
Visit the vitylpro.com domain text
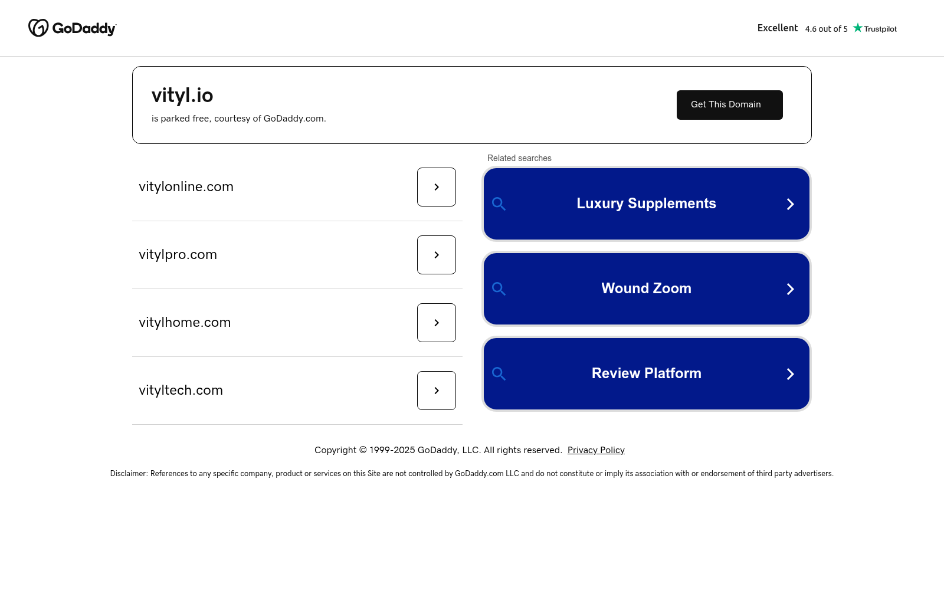[178, 255]
